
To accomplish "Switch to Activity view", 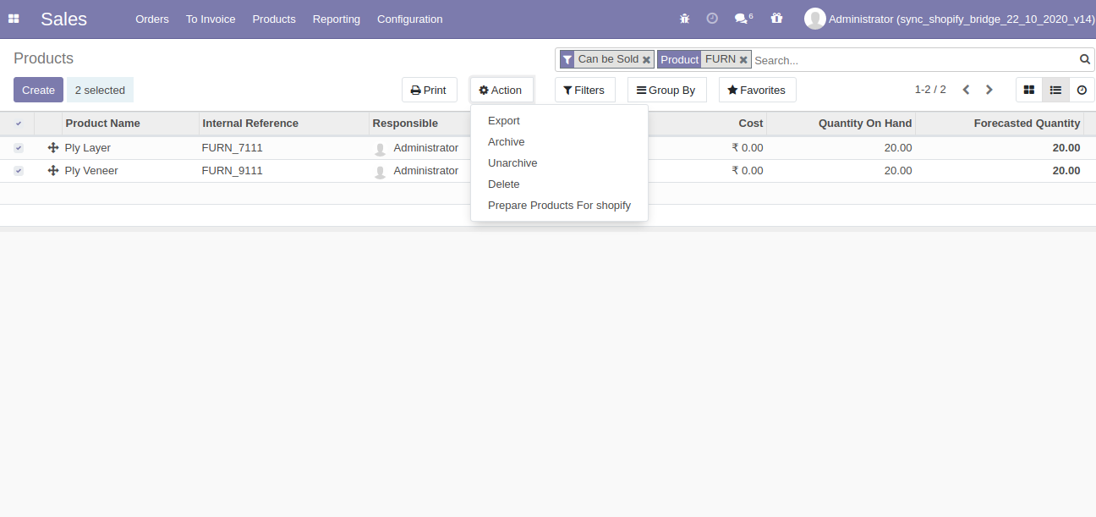I will [1082, 90].
